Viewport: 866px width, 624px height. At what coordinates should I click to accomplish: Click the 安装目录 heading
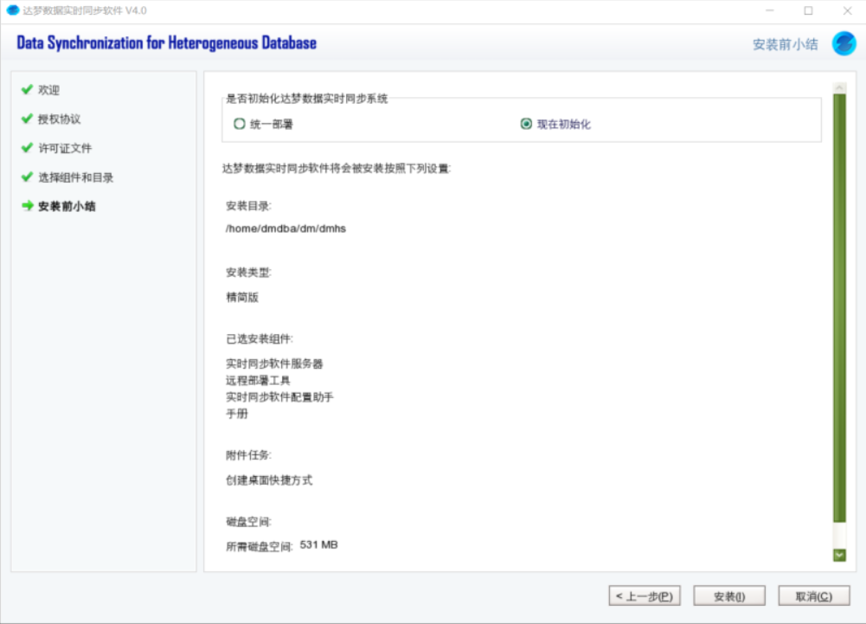coord(248,206)
